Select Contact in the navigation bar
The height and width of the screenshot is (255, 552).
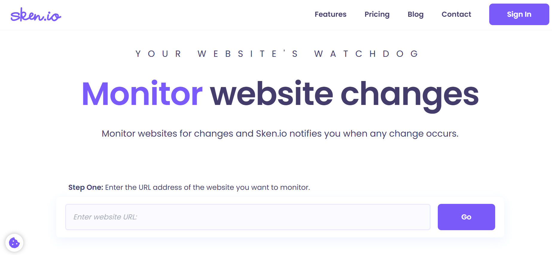pyautogui.click(x=456, y=14)
